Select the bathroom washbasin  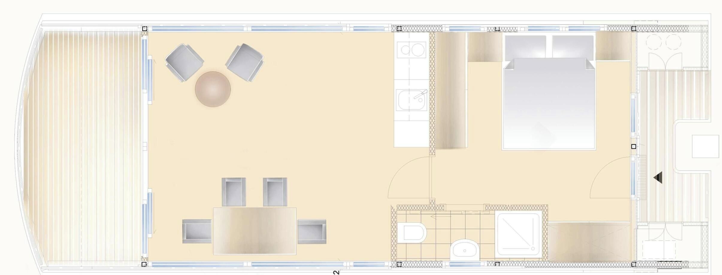[464, 250]
